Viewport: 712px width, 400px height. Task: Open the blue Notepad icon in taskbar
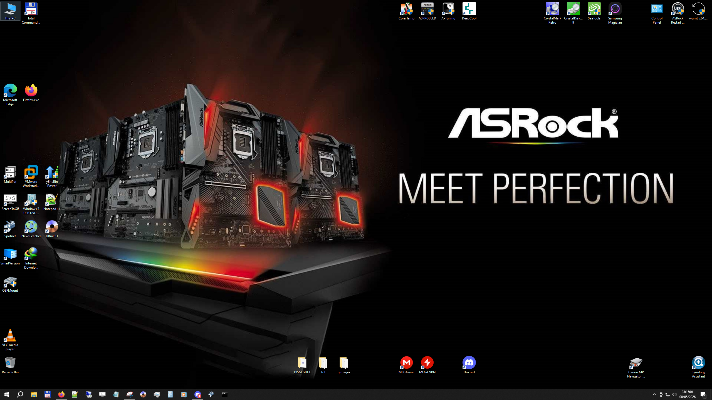click(x=116, y=394)
